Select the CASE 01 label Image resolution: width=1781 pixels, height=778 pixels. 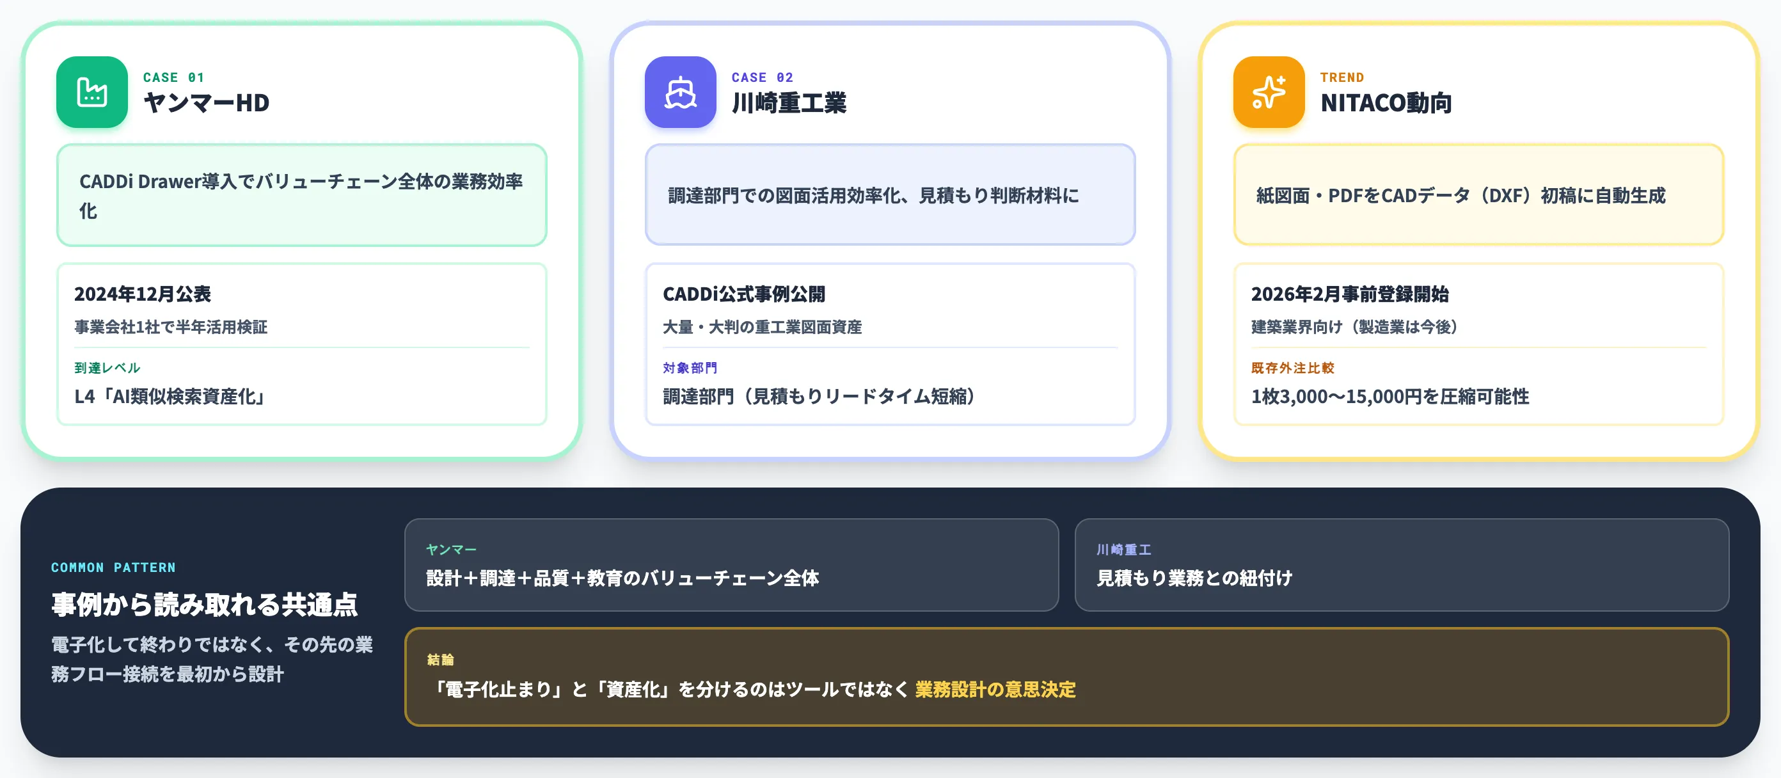pos(173,77)
